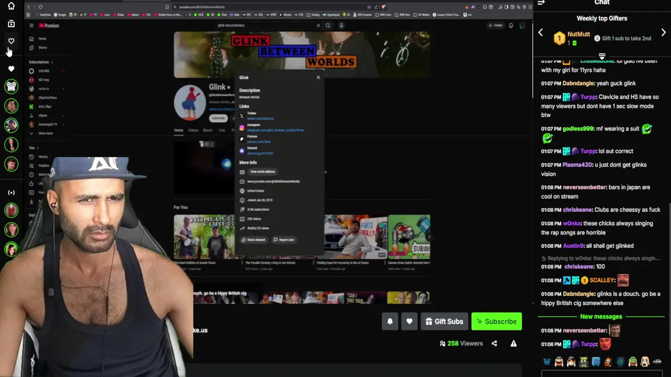Open the car on fire video thumbnail
Viewport: 671px width, 377px height.
[356, 237]
